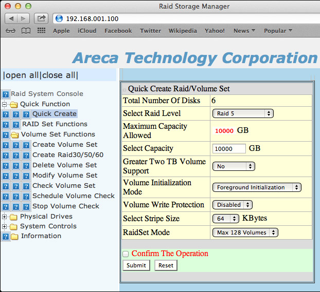Open Greater Two TB Volume Support dropdown

234,166
